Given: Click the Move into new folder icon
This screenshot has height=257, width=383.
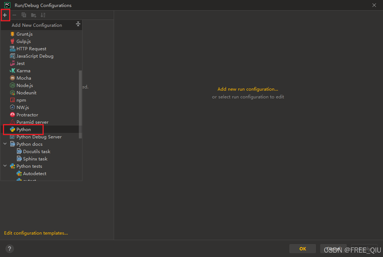Looking at the screenshot, I should click(34, 15).
